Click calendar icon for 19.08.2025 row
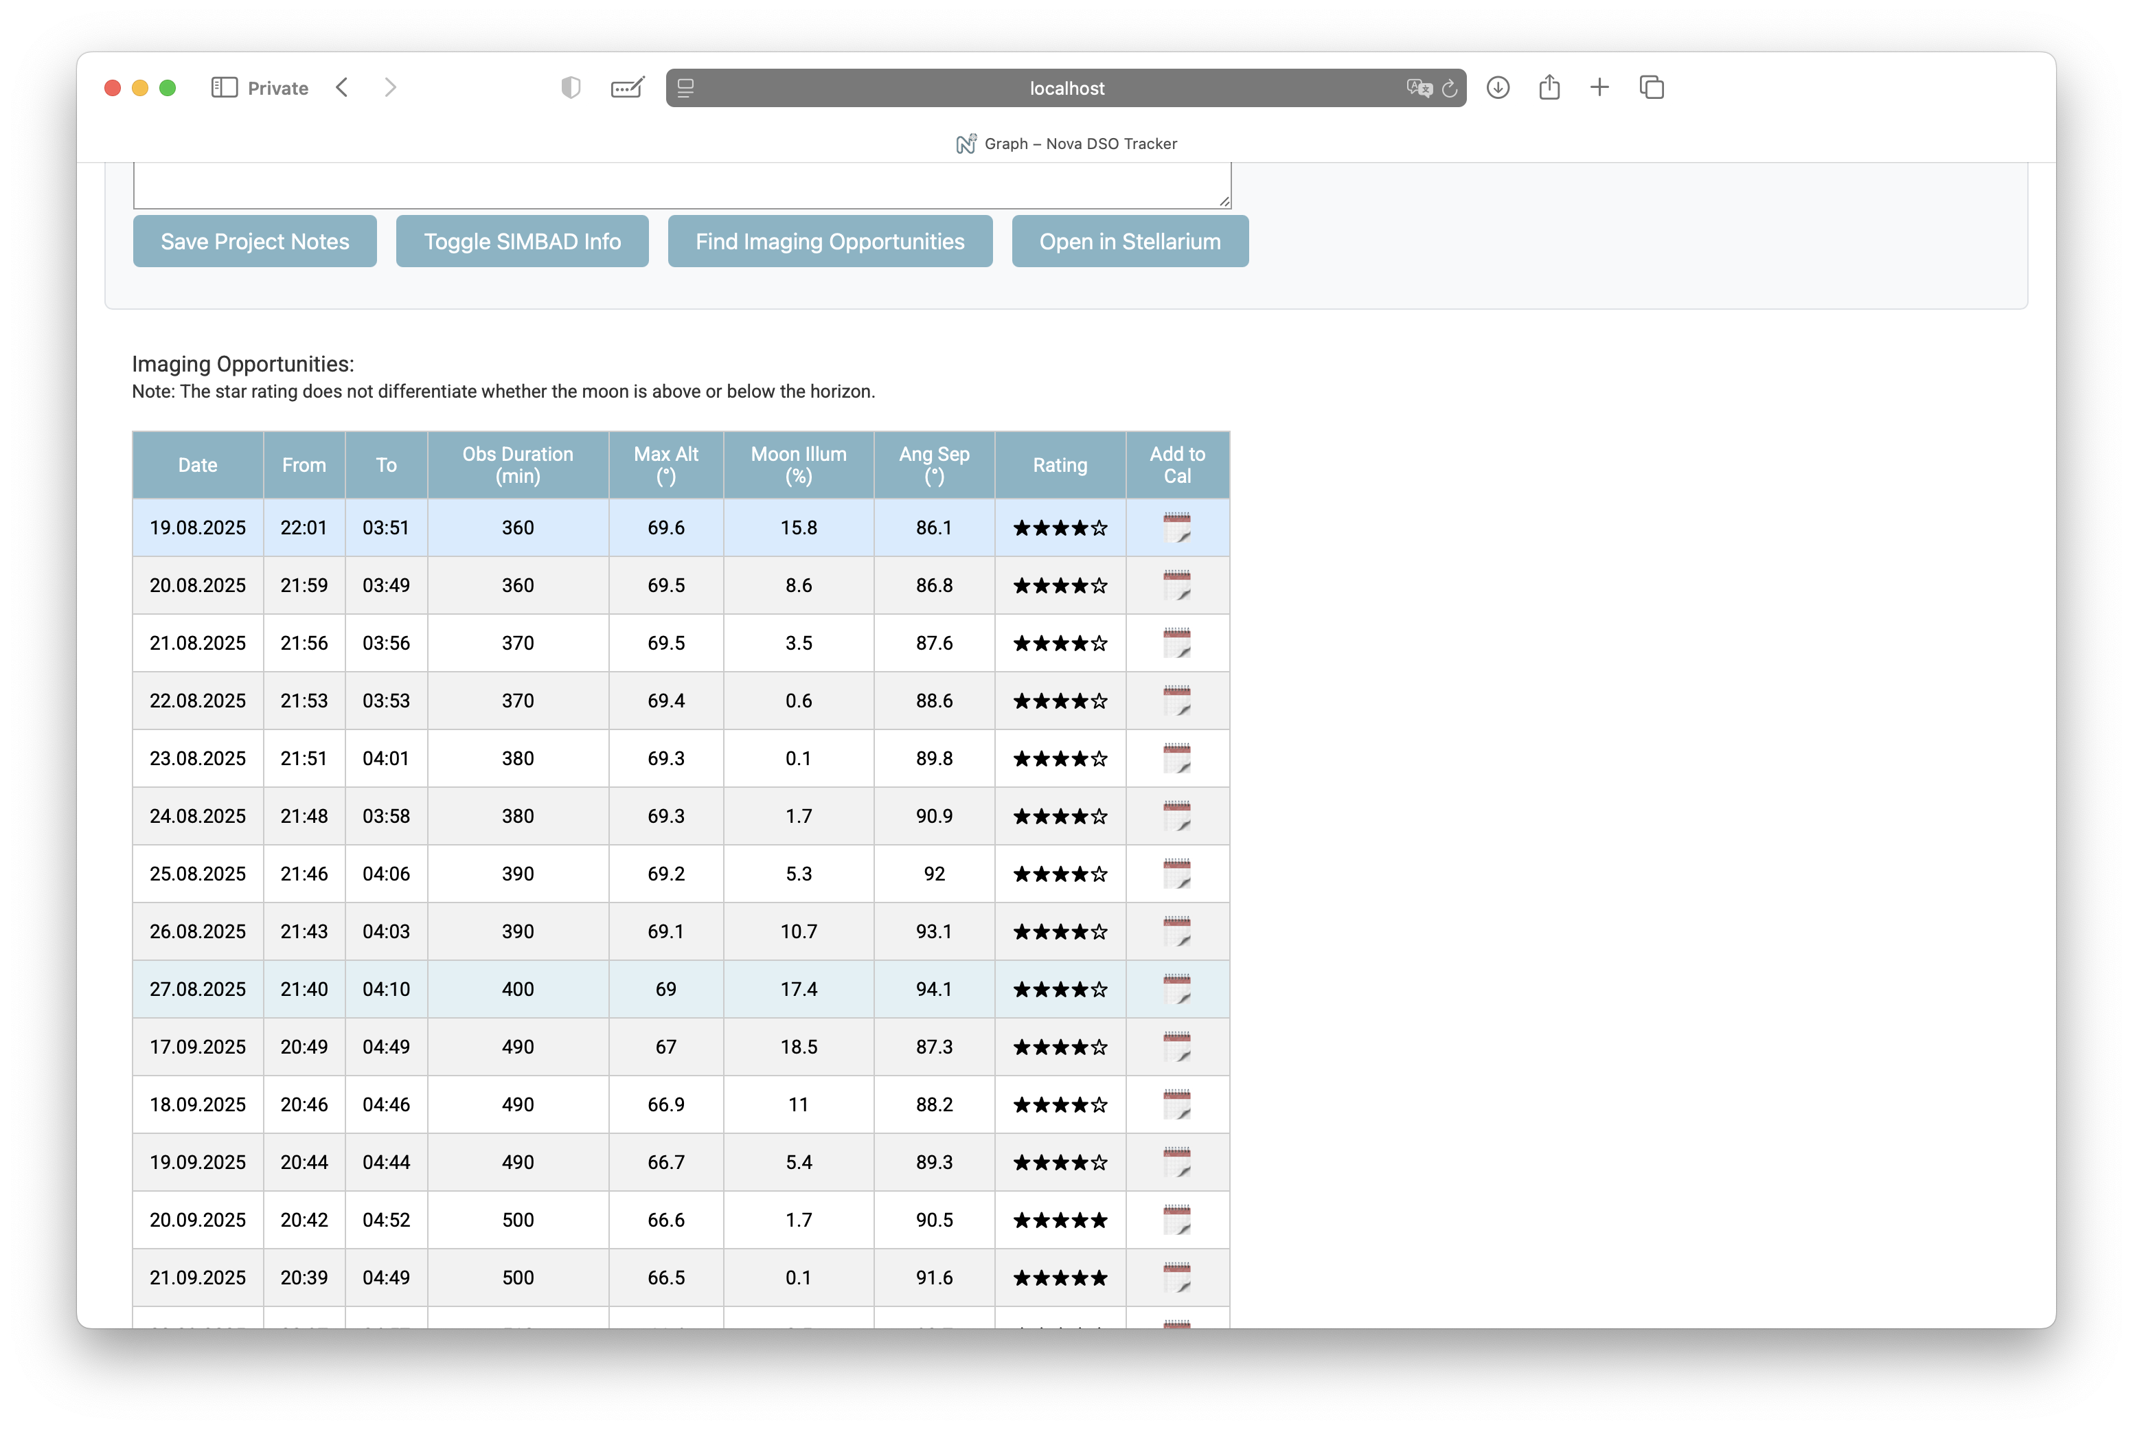Image resolution: width=2133 pixels, height=1430 pixels. [x=1176, y=528]
